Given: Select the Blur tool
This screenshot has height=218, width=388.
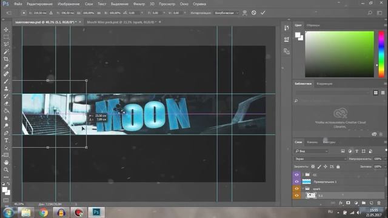Looking at the screenshot, I should (6, 119).
